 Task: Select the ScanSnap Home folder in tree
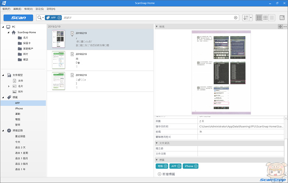pos(26,32)
